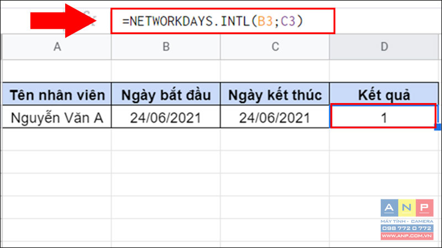This screenshot has width=442, height=248.
Task: Click the 'Ngày kết thúc' header cell
Action: [275, 95]
